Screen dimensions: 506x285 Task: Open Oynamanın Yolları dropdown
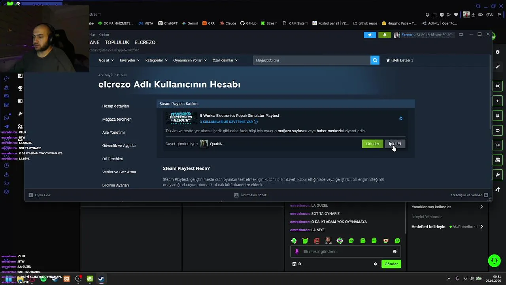pos(190,60)
